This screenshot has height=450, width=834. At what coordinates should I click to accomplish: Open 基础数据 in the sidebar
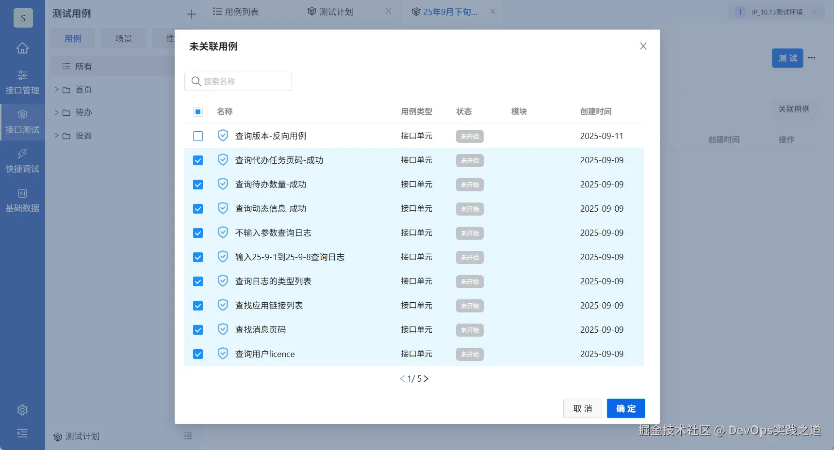[x=22, y=200]
